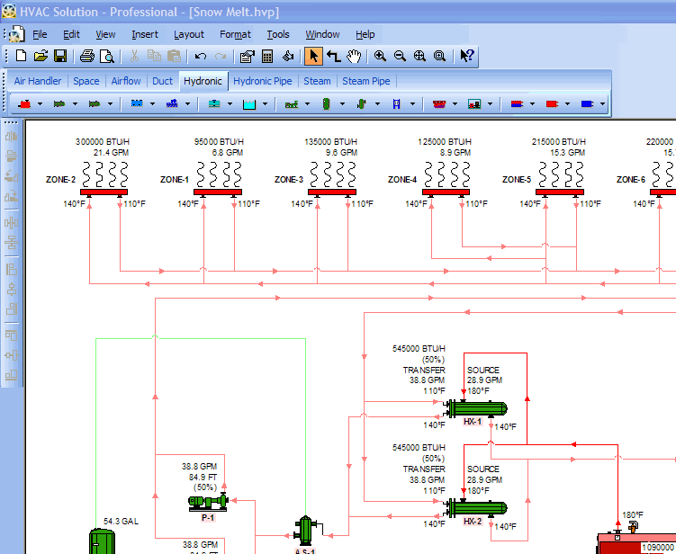
Task: Click the Copy icon in toolbar
Action: click(x=154, y=56)
